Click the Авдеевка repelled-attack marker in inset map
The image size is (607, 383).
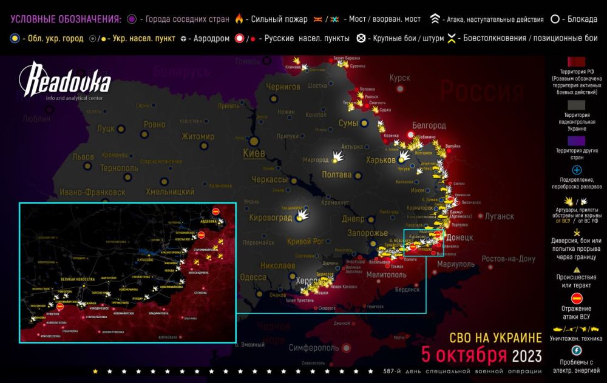(217, 210)
